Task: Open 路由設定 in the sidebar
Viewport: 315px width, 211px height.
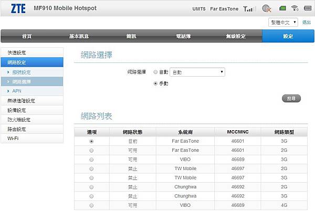Action: 32,129
